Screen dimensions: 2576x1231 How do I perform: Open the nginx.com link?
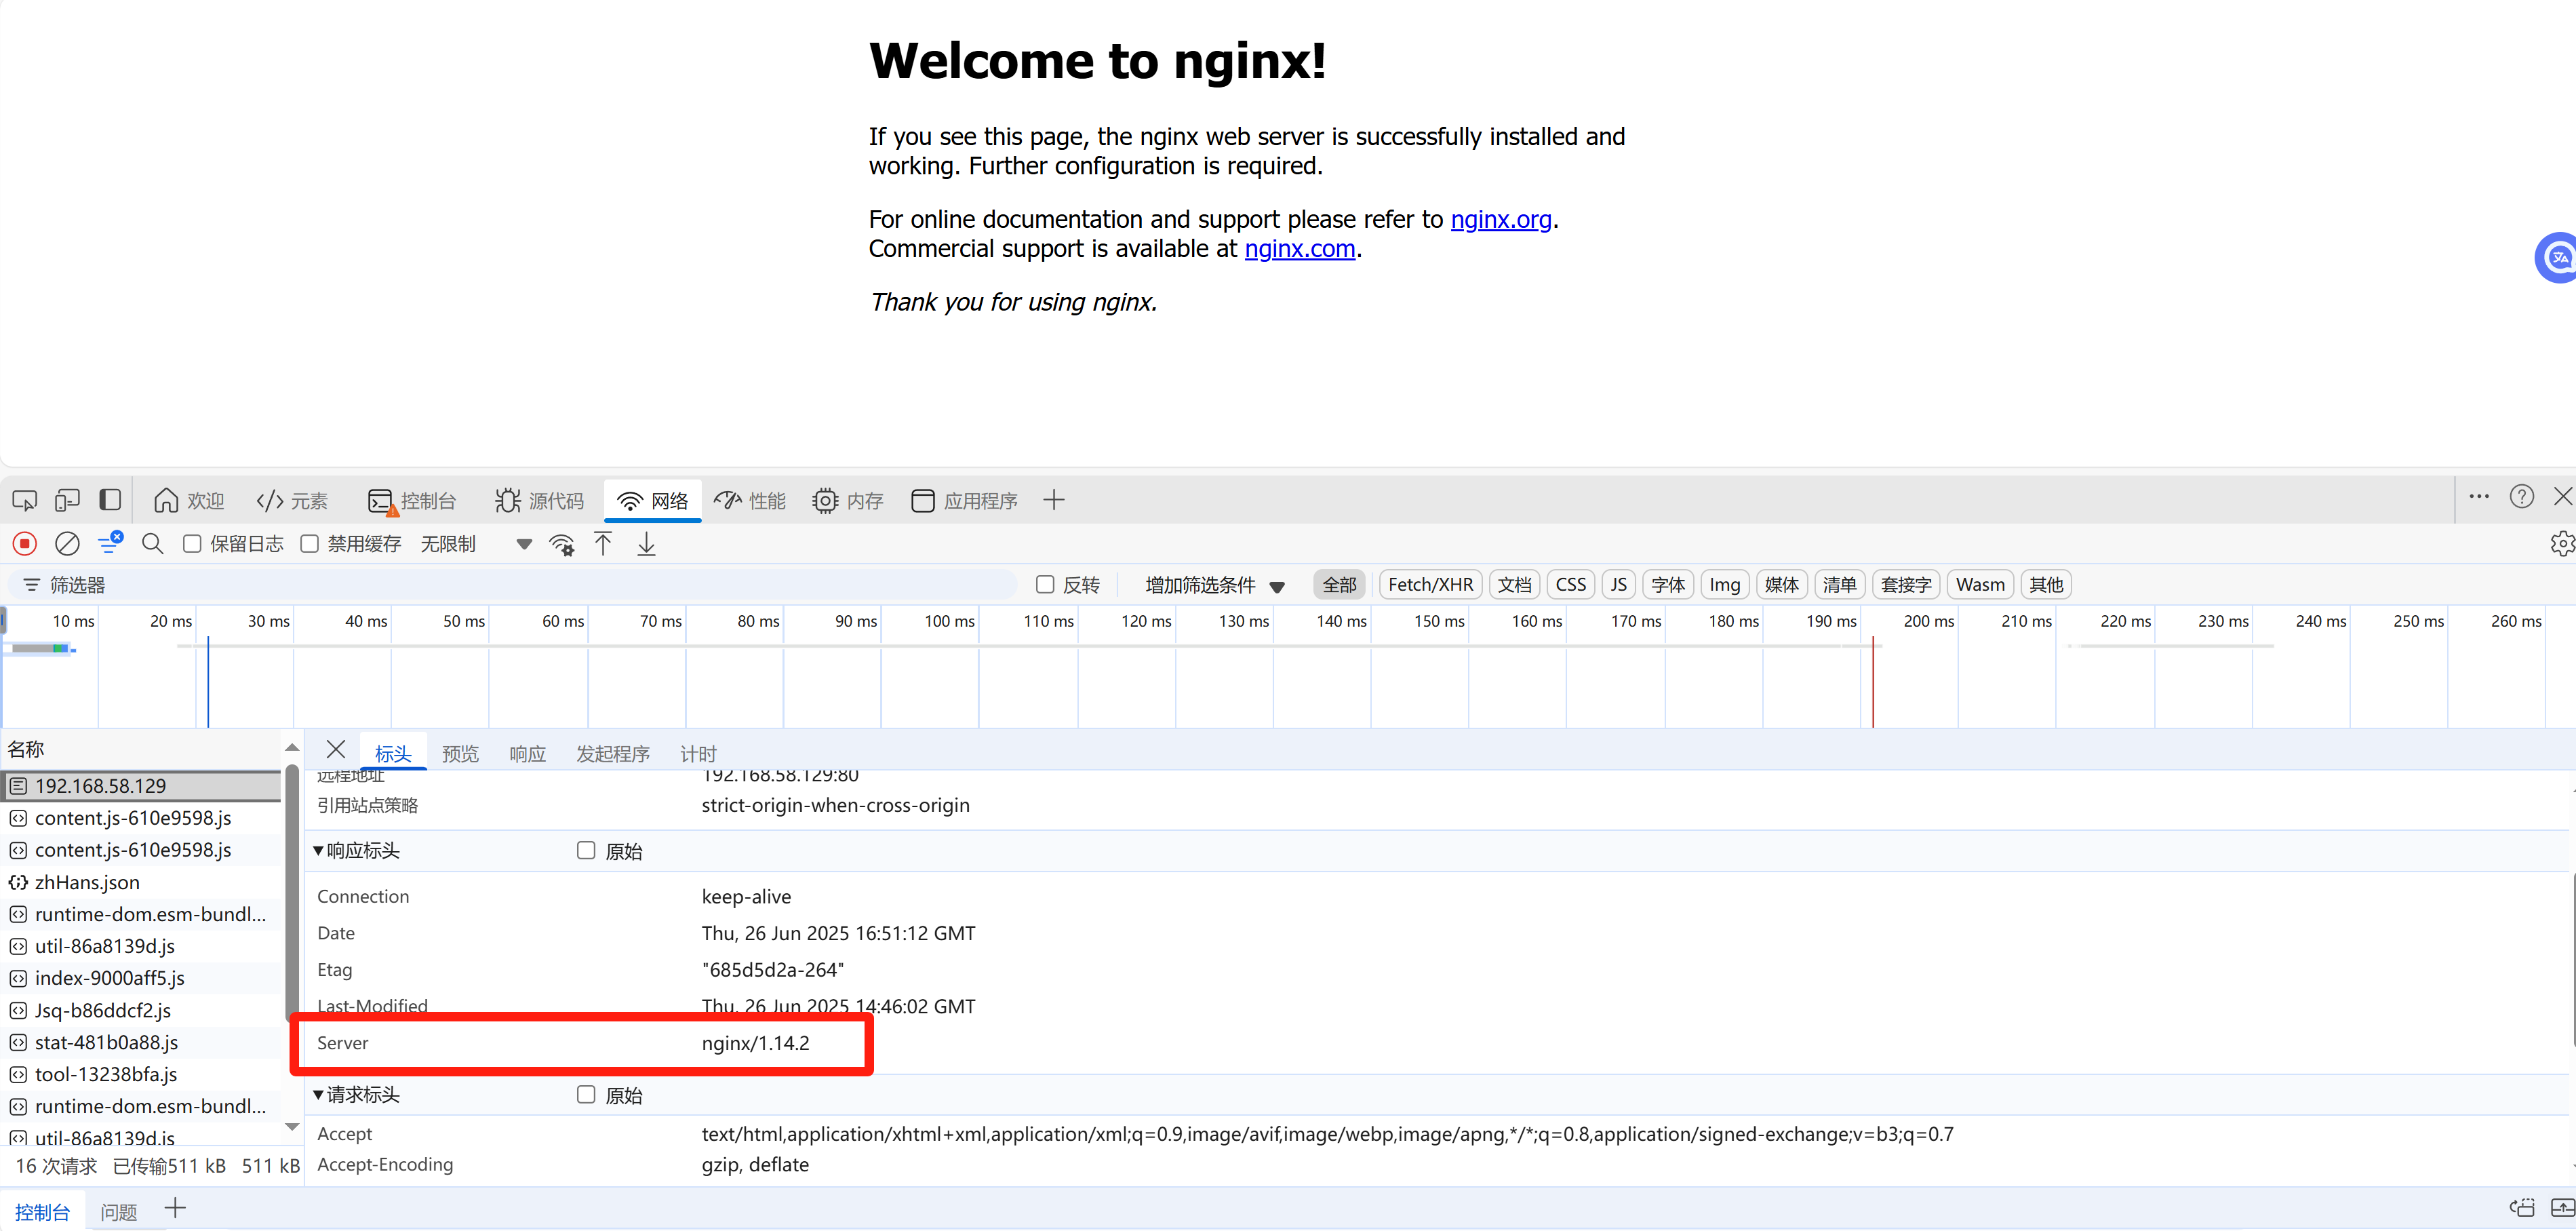(1299, 249)
